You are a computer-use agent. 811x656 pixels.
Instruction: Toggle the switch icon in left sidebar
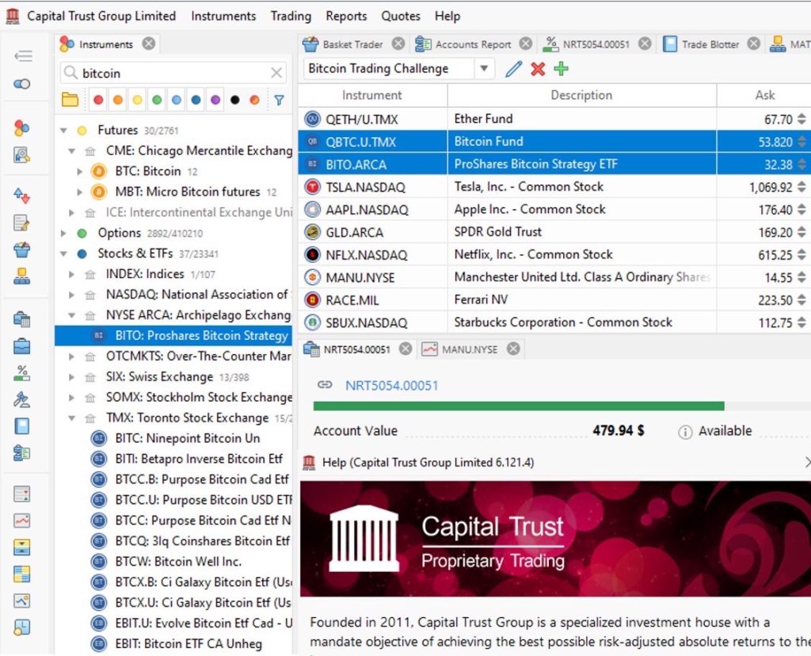pos(22,83)
